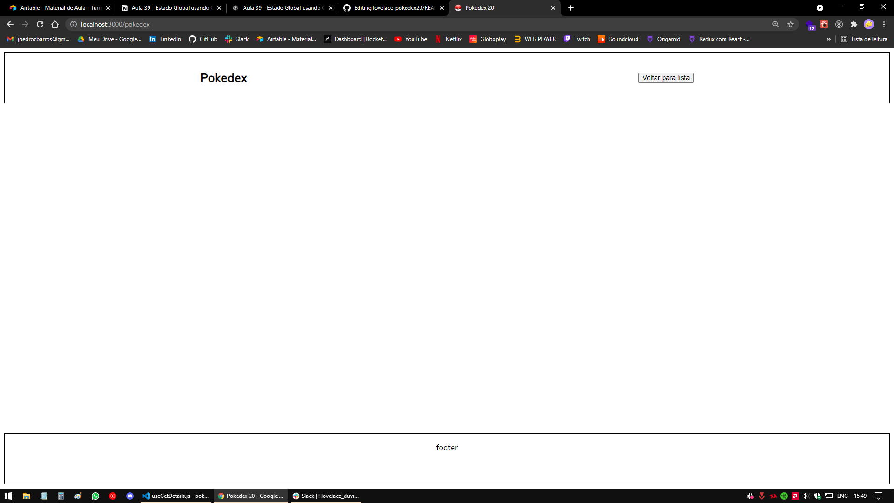This screenshot has height=503, width=894.
Task: Open the browser profile avatar menu
Action: 869,24
